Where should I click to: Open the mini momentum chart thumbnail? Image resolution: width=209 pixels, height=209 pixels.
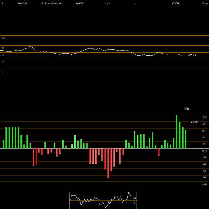click(x=103, y=200)
